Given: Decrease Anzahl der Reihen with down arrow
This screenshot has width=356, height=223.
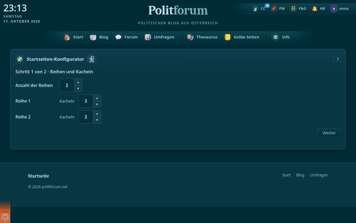Looking at the screenshot, I should point(78,88).
